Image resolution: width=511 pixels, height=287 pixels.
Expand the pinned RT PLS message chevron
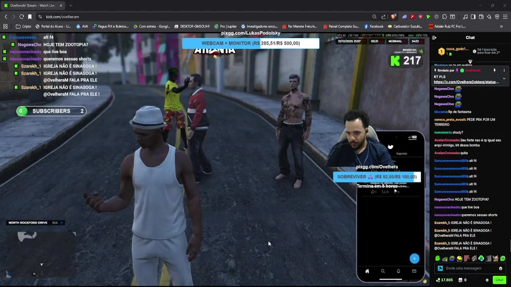(504, 79)
